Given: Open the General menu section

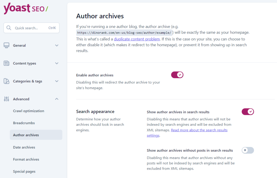Looking at the screenshot, I should click(x=31, y=45).
